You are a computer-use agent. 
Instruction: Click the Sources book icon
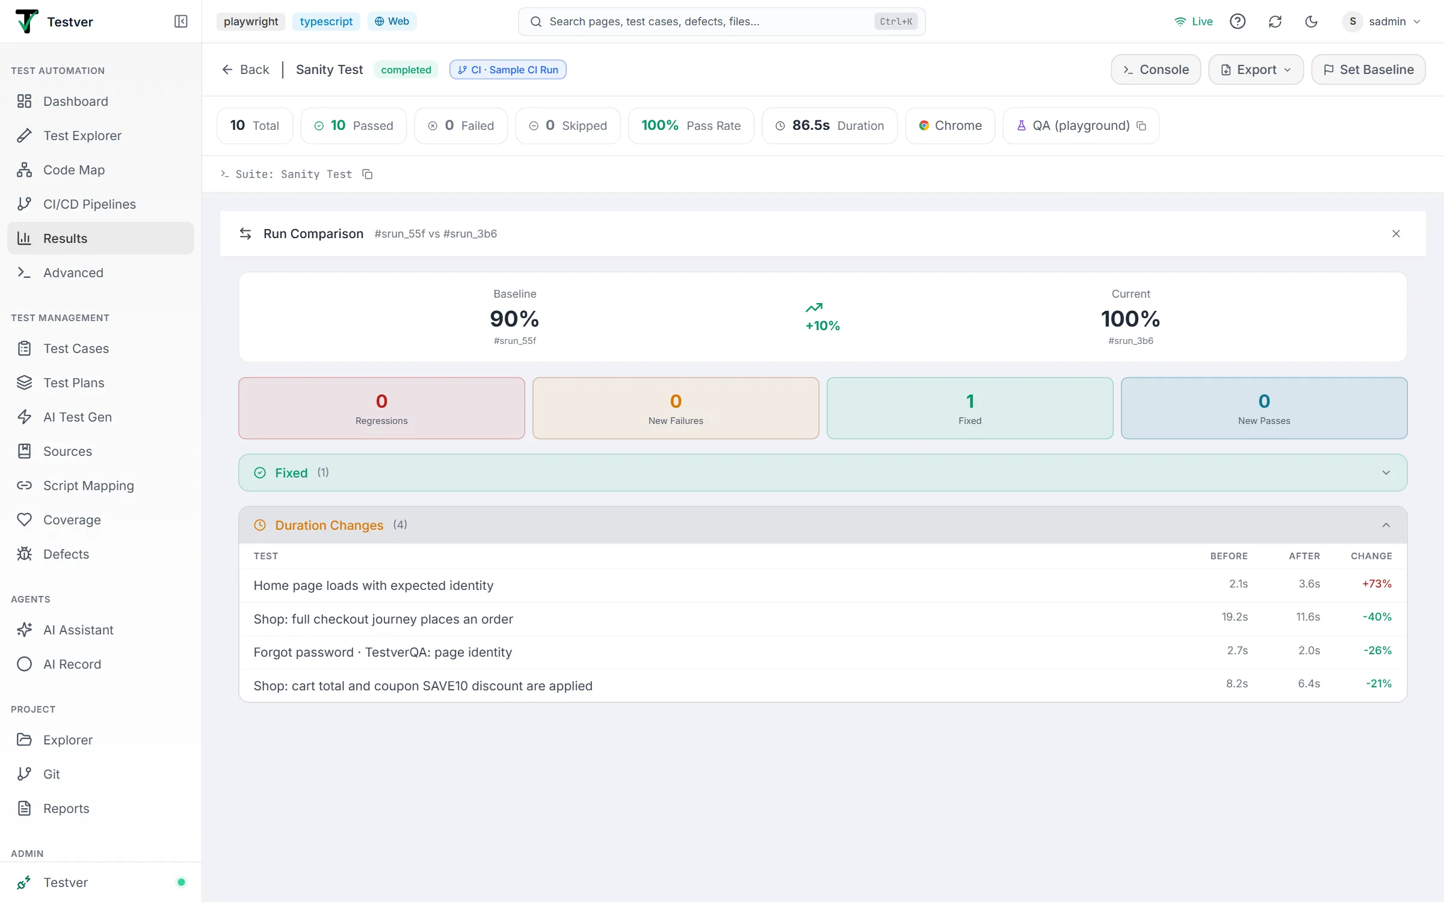coord(24,452)
